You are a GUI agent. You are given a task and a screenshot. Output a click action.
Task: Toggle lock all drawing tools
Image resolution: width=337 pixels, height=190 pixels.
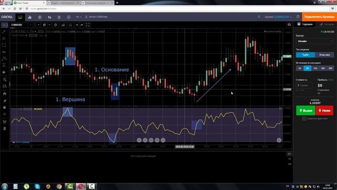coord(5,107)
